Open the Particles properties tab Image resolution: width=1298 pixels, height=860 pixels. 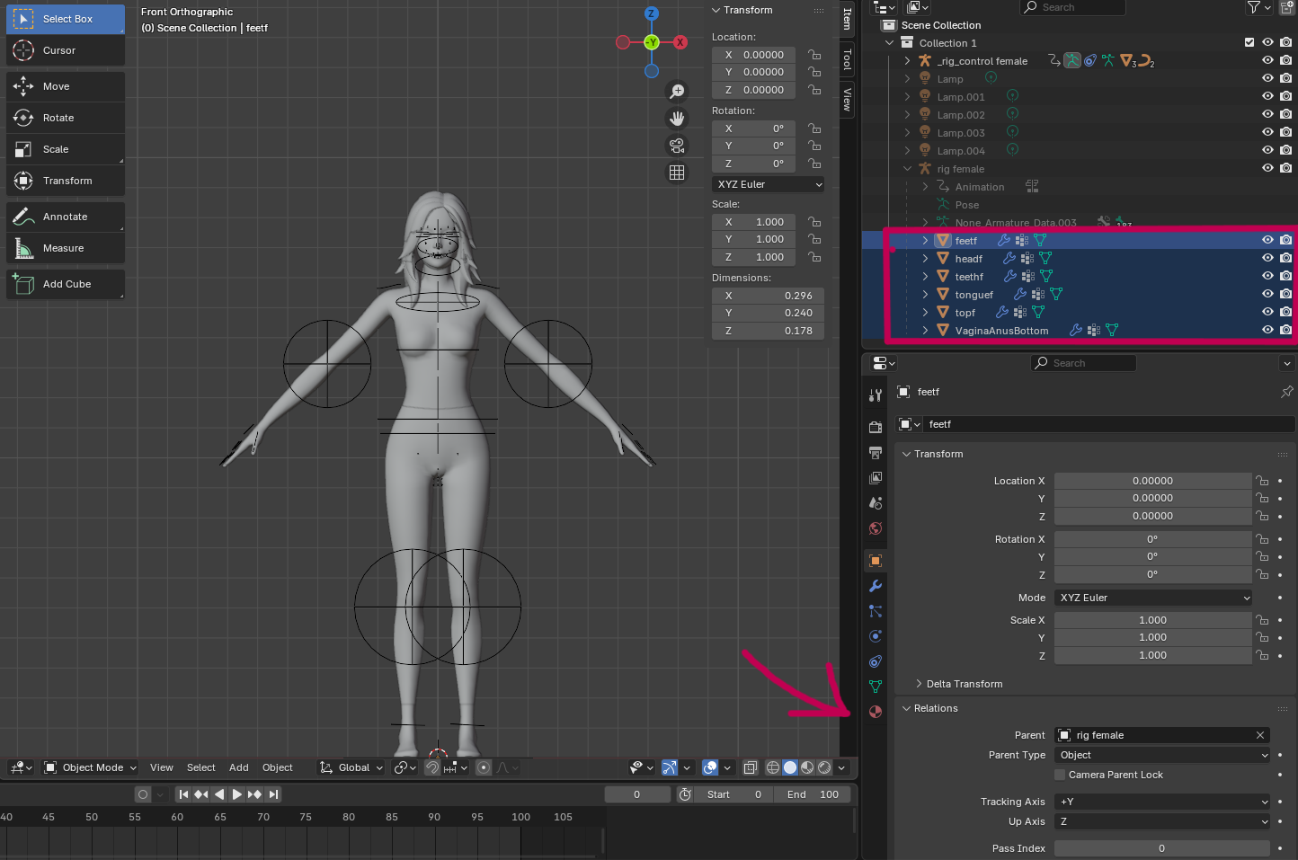tap(876, 611)
